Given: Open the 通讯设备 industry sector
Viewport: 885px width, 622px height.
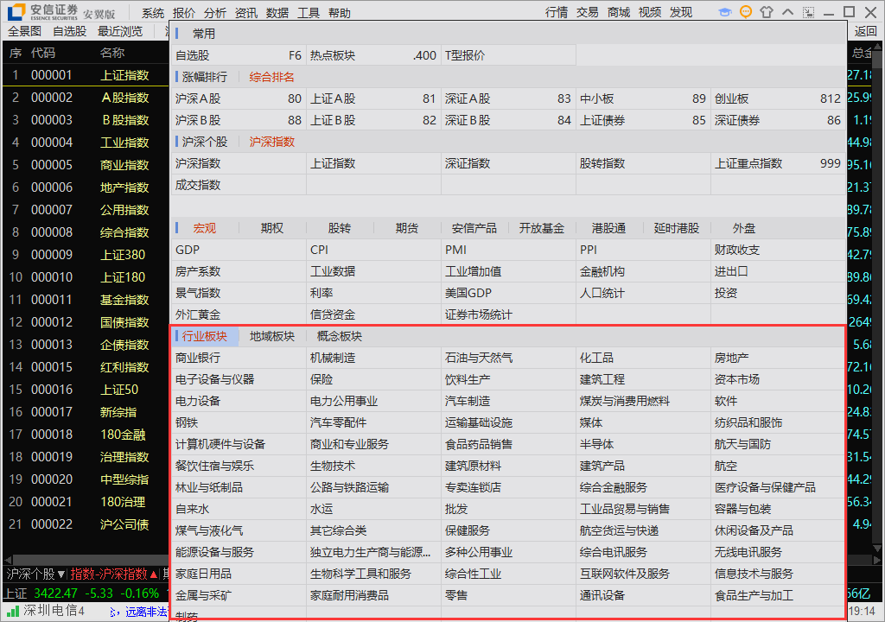Looking at the screenshot, I should [643, 595].
